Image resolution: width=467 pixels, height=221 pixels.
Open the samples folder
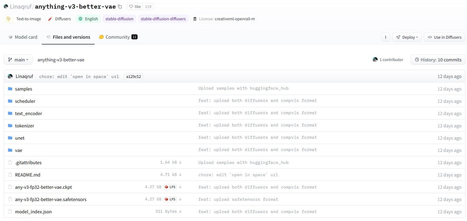[23, 89]
